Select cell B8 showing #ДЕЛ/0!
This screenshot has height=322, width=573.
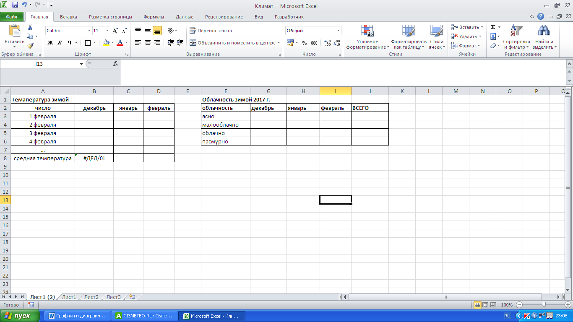pos(94,158)
